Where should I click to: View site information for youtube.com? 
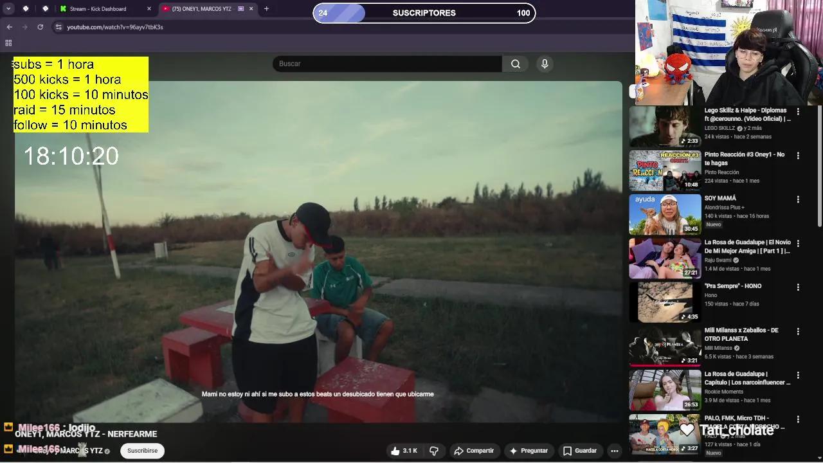(x=59, y=27)
